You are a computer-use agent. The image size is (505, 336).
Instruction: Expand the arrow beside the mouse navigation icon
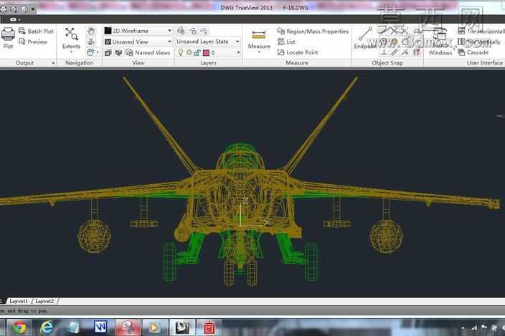coord(98,52)
